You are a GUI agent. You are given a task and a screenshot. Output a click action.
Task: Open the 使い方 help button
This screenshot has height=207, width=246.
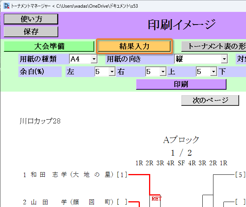[x=31, y=19]
